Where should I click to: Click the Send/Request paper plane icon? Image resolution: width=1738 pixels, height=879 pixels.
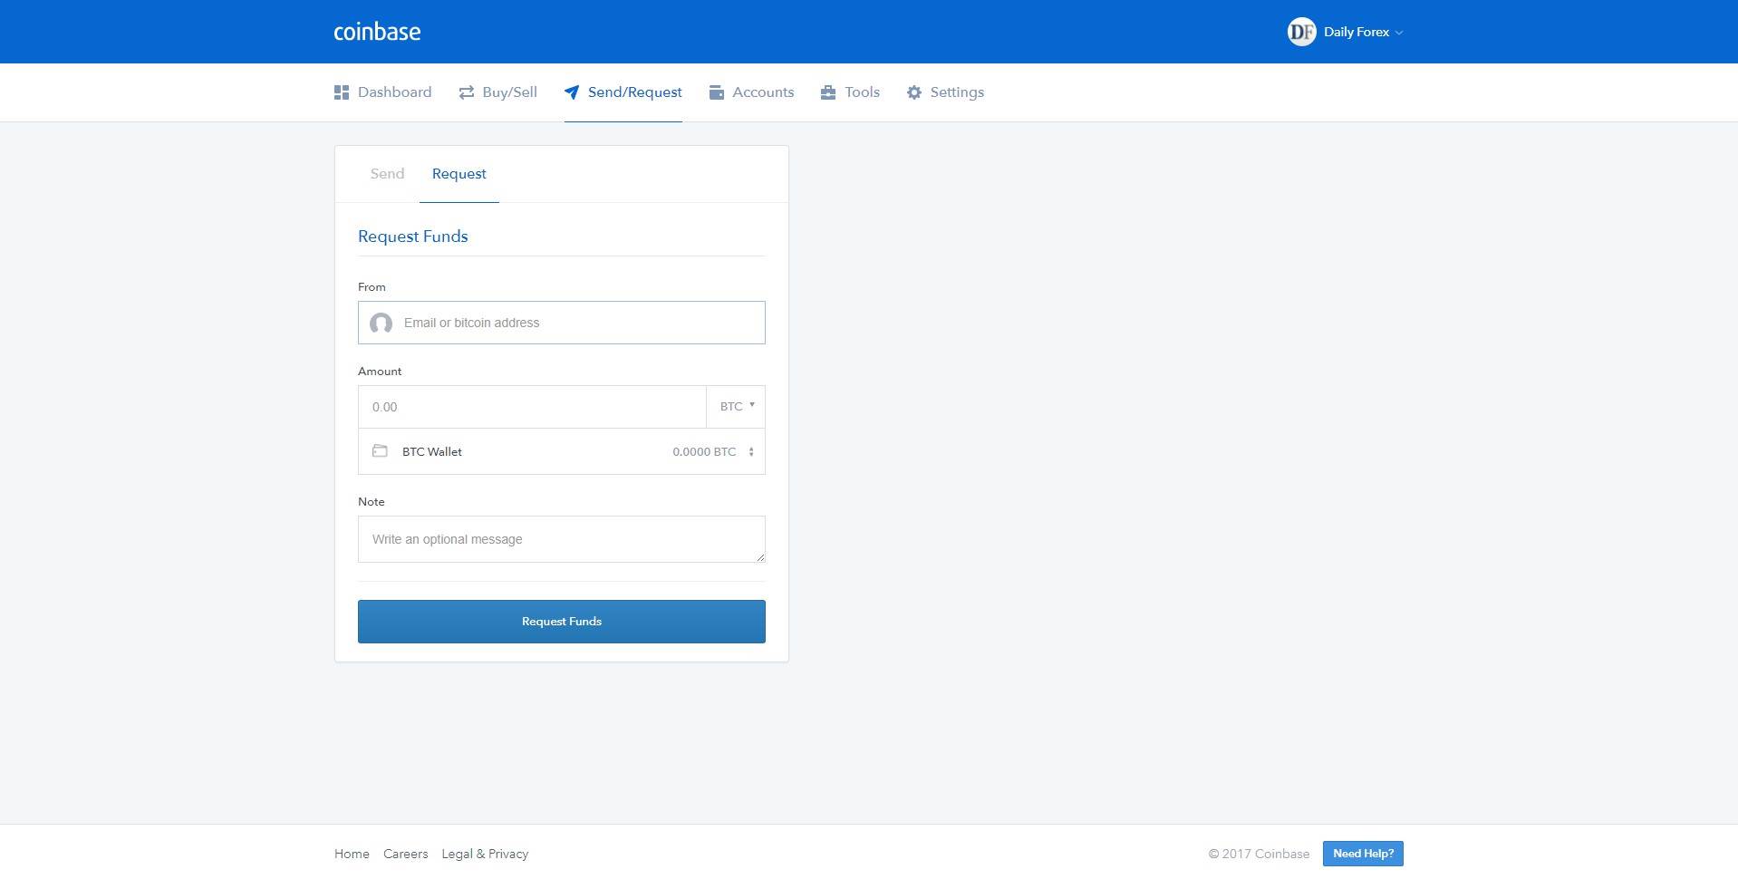(572, 92)
